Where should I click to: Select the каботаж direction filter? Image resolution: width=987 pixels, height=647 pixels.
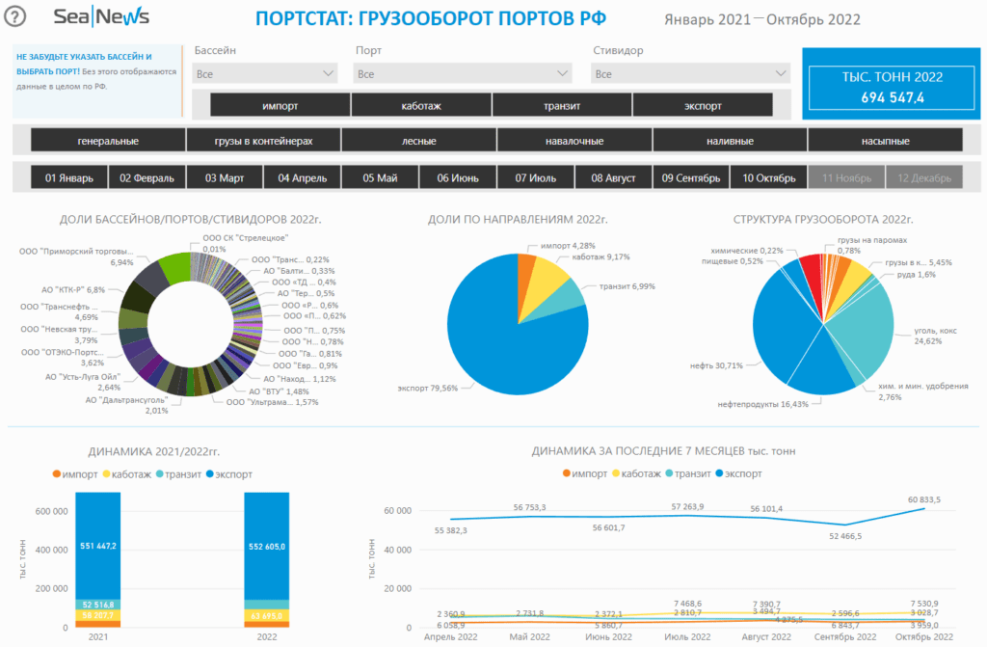point(419,104)
